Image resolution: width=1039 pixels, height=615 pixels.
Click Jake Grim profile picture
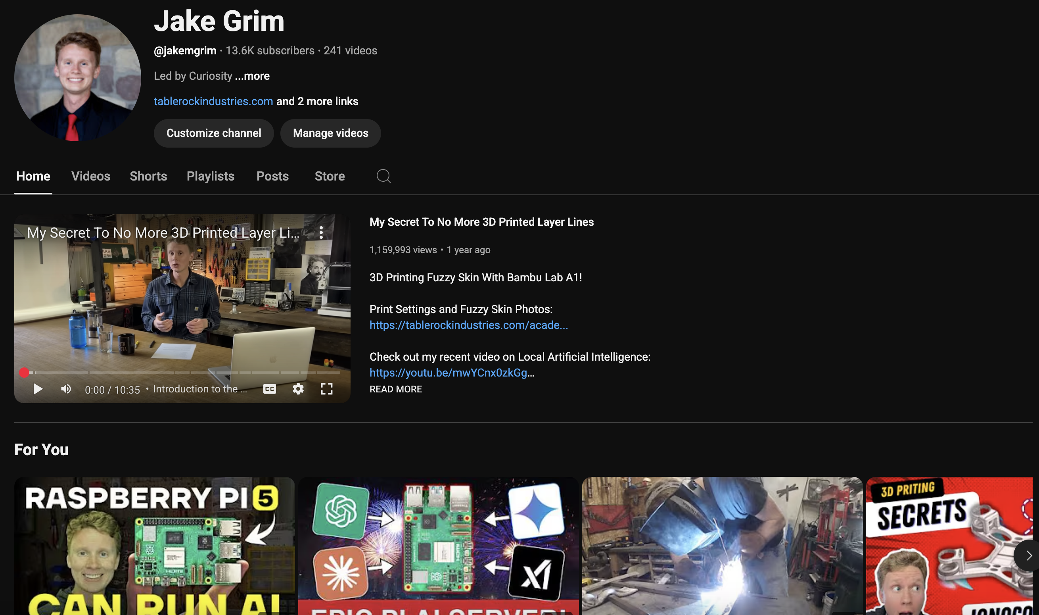(x=77, y=77)
